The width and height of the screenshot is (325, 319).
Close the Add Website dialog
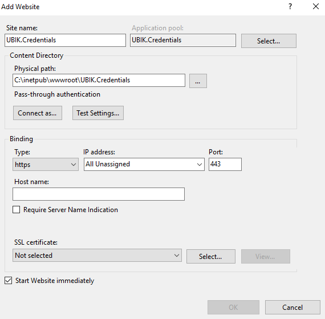[316, 6]
